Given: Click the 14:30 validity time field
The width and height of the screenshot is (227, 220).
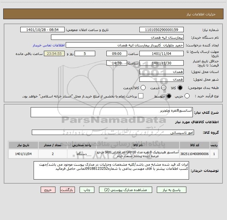Looking at the screenshot, I should point(117,63).
